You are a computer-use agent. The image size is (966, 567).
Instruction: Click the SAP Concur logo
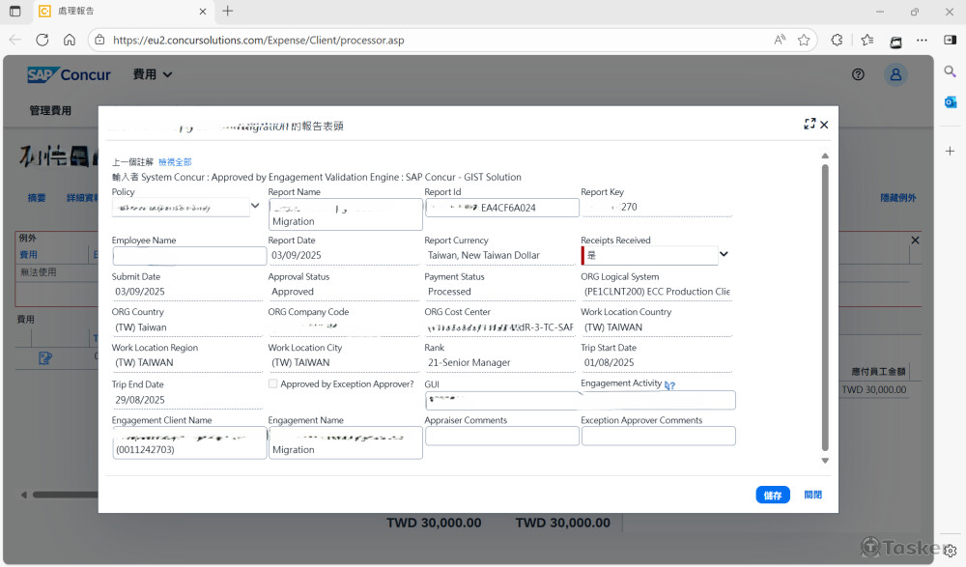[69, 74]
